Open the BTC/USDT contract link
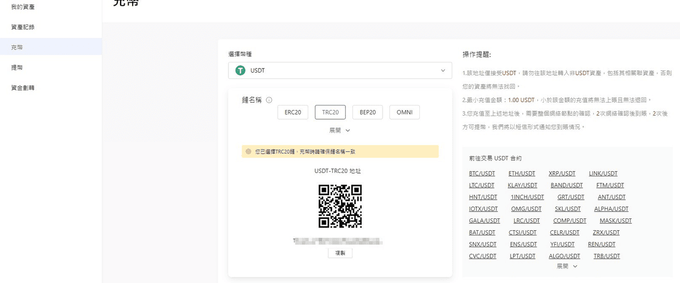Viewport: 680px width, 283px height. pyautogui.click(x=482, y=174)
